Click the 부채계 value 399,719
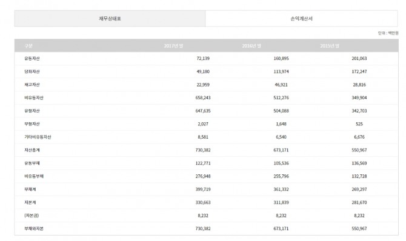 [203, 190]
